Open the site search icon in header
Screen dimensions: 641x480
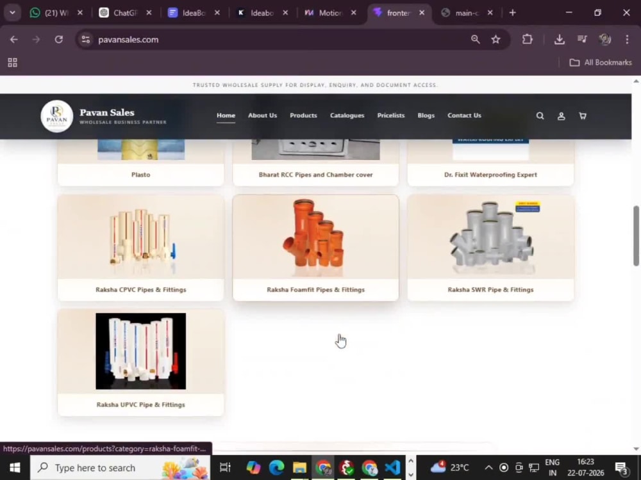pyautogui.click(x=540, y=116)
